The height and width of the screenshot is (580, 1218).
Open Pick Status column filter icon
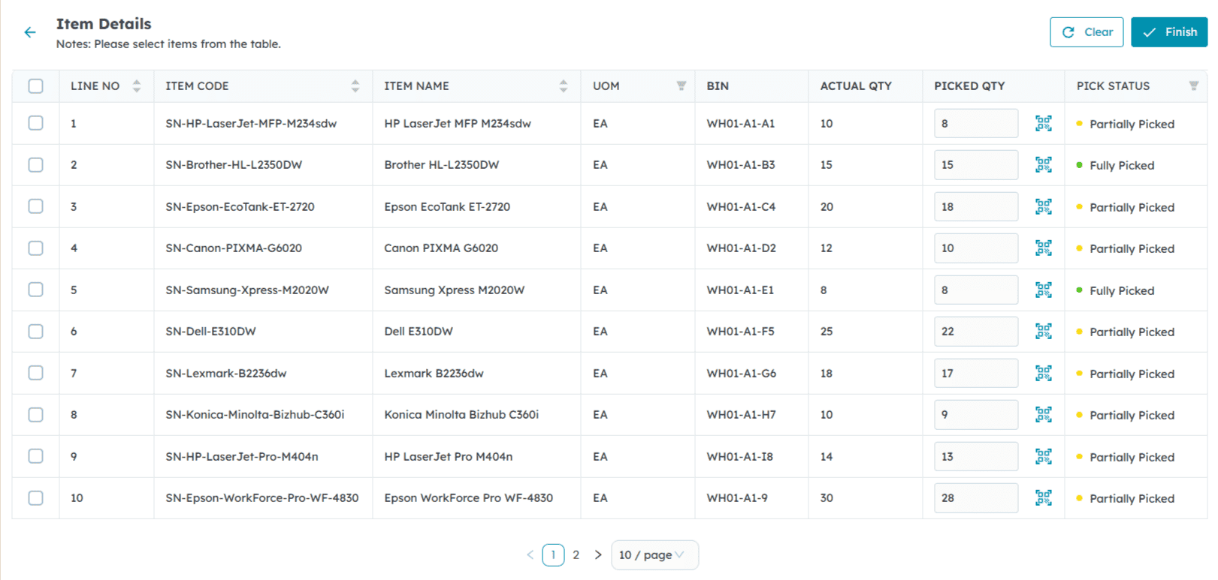tap(1193, 86)
